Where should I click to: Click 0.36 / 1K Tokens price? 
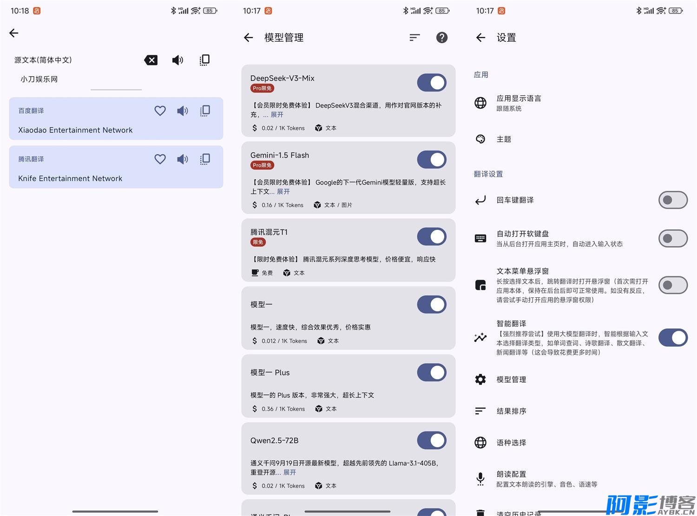point(283,409)
